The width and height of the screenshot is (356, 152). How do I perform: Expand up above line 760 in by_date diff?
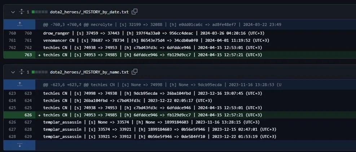(19, 24)
